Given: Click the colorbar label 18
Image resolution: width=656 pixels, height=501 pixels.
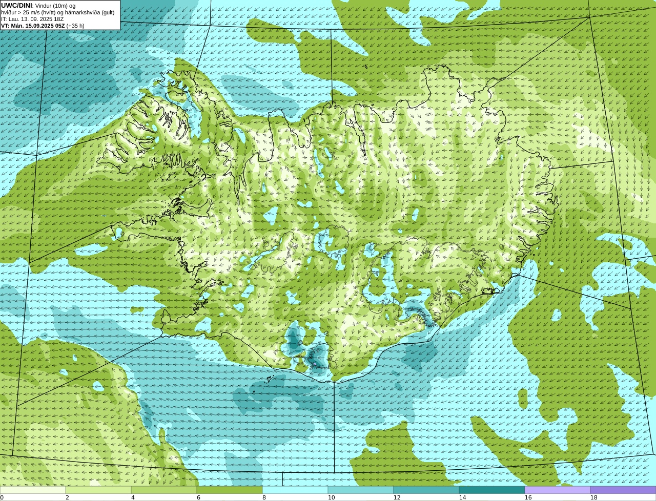Looking at the screenshot, I should 593,497.
